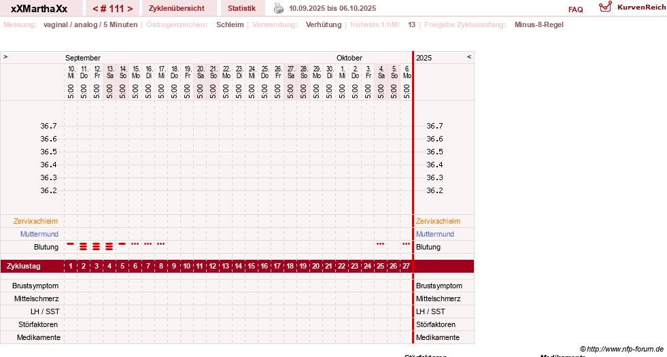Click the September month label
This screenshot has height=357, width=667.
click(x=83, y=58)
